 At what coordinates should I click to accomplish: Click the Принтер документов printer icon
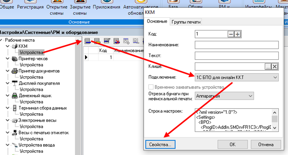[15, 71]
